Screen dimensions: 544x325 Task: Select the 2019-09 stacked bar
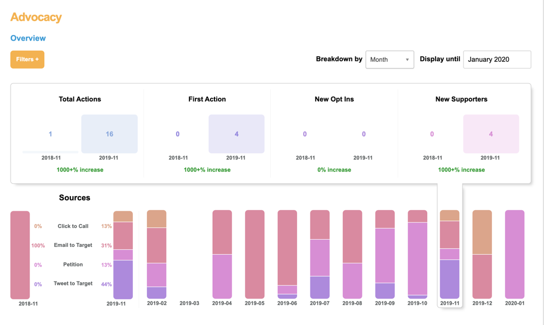click(x=385, y=254)
